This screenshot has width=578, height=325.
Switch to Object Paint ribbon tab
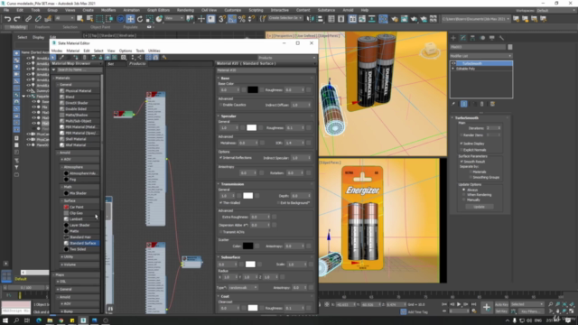click(100, 27)
